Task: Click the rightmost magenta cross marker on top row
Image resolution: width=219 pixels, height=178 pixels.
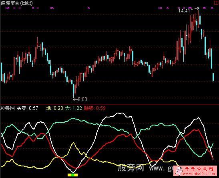Action: click(212, 8)
